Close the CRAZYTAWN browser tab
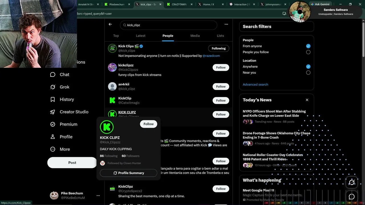The width and height of the screenshot is (365, 205). point(191,4)
